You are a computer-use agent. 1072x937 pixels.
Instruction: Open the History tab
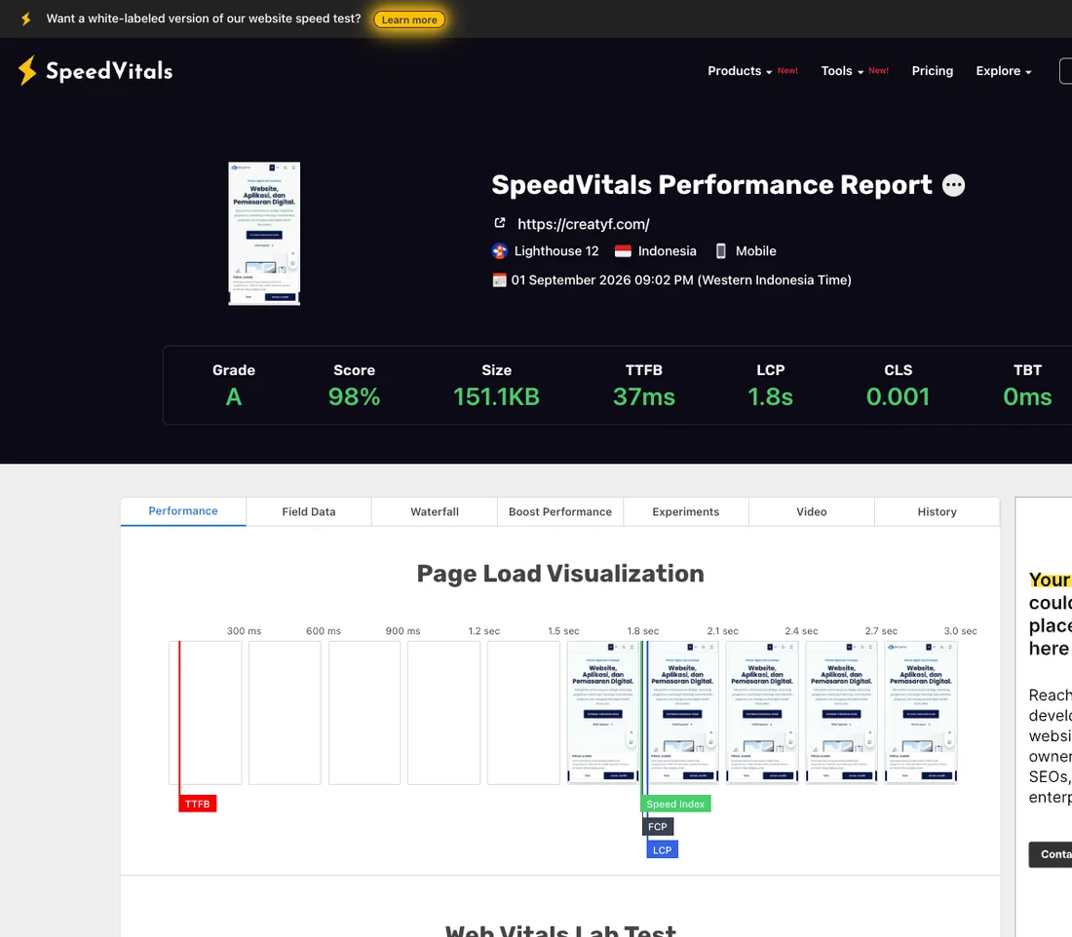click(x=937, y=512)
